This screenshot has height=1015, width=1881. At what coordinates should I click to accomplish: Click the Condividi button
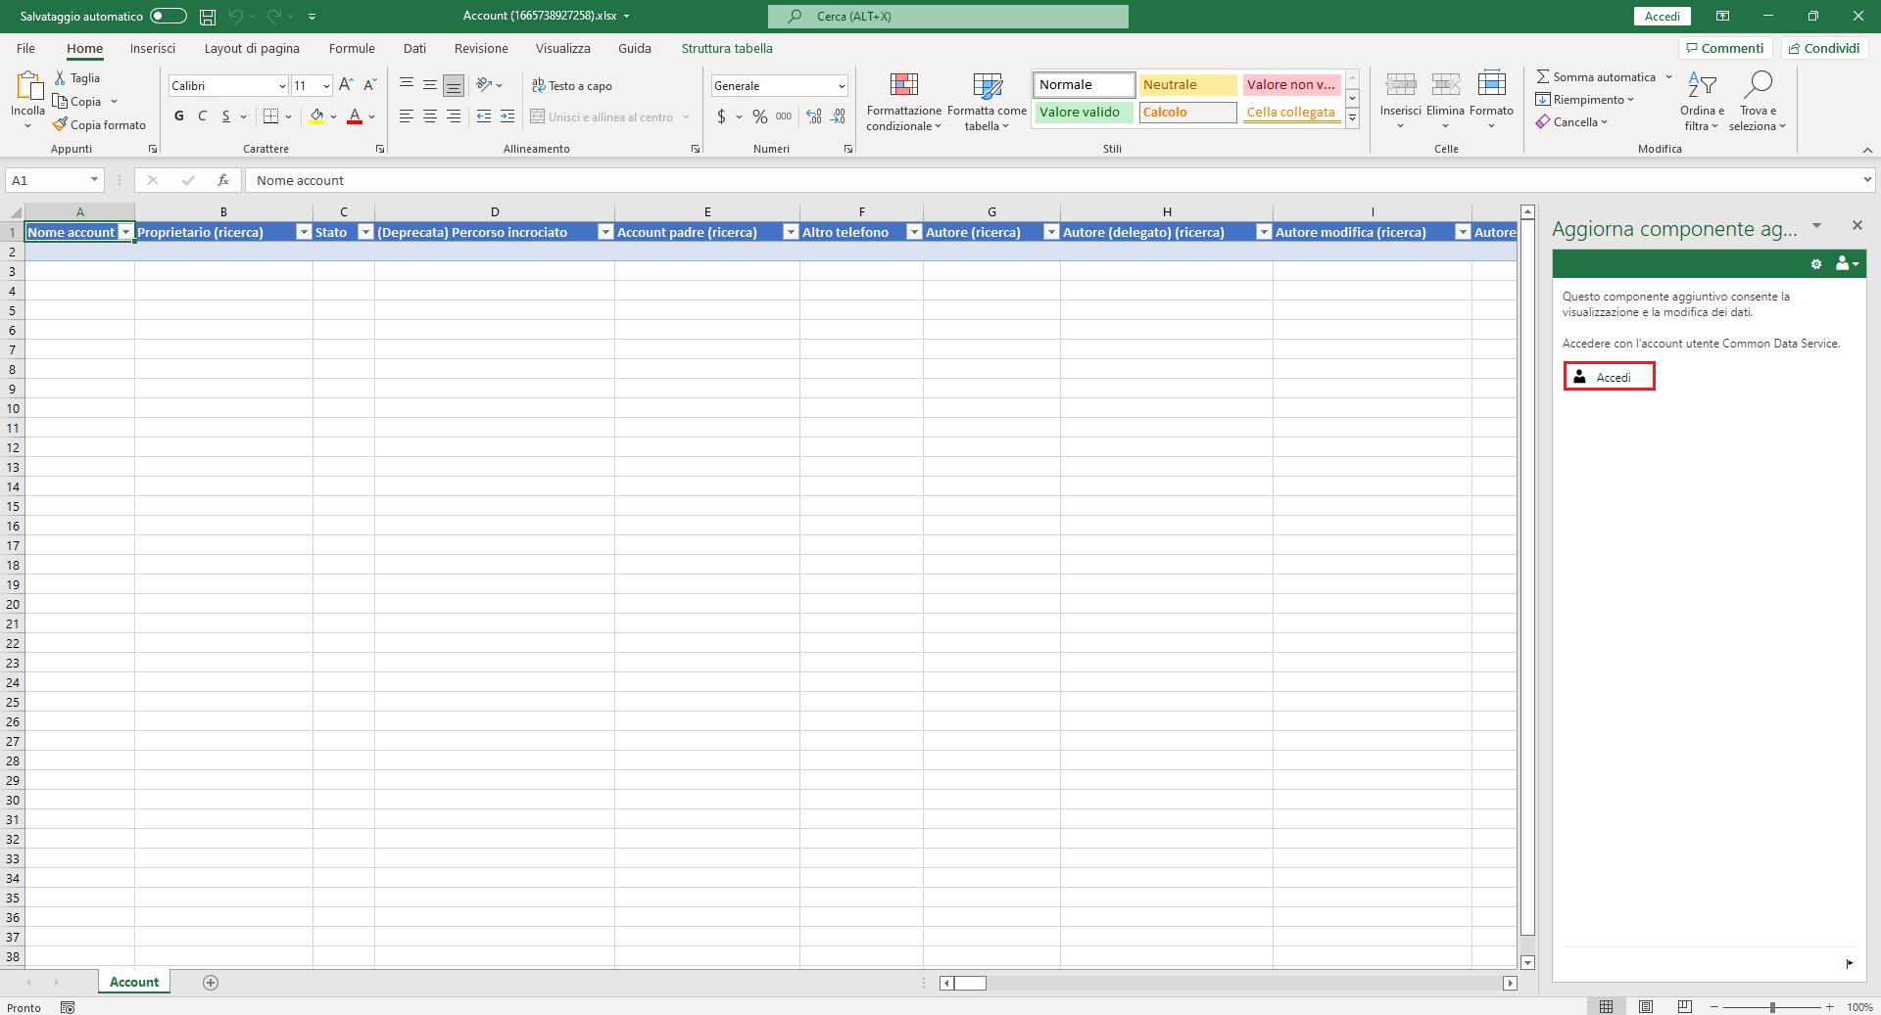[x=1824, y=48]
